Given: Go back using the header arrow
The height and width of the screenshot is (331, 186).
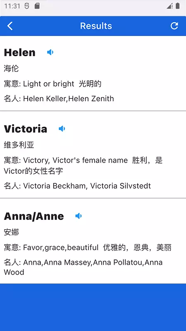Looking at the screenshot, I should 10,26.
